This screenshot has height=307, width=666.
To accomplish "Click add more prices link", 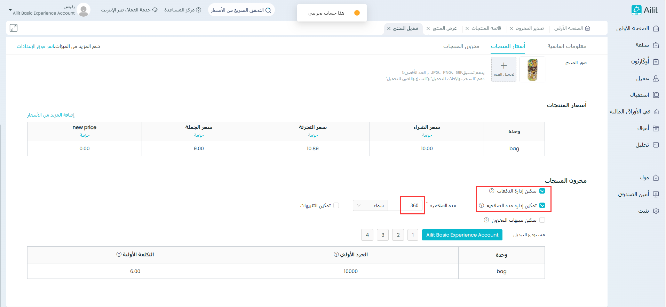I will [51, 115].
